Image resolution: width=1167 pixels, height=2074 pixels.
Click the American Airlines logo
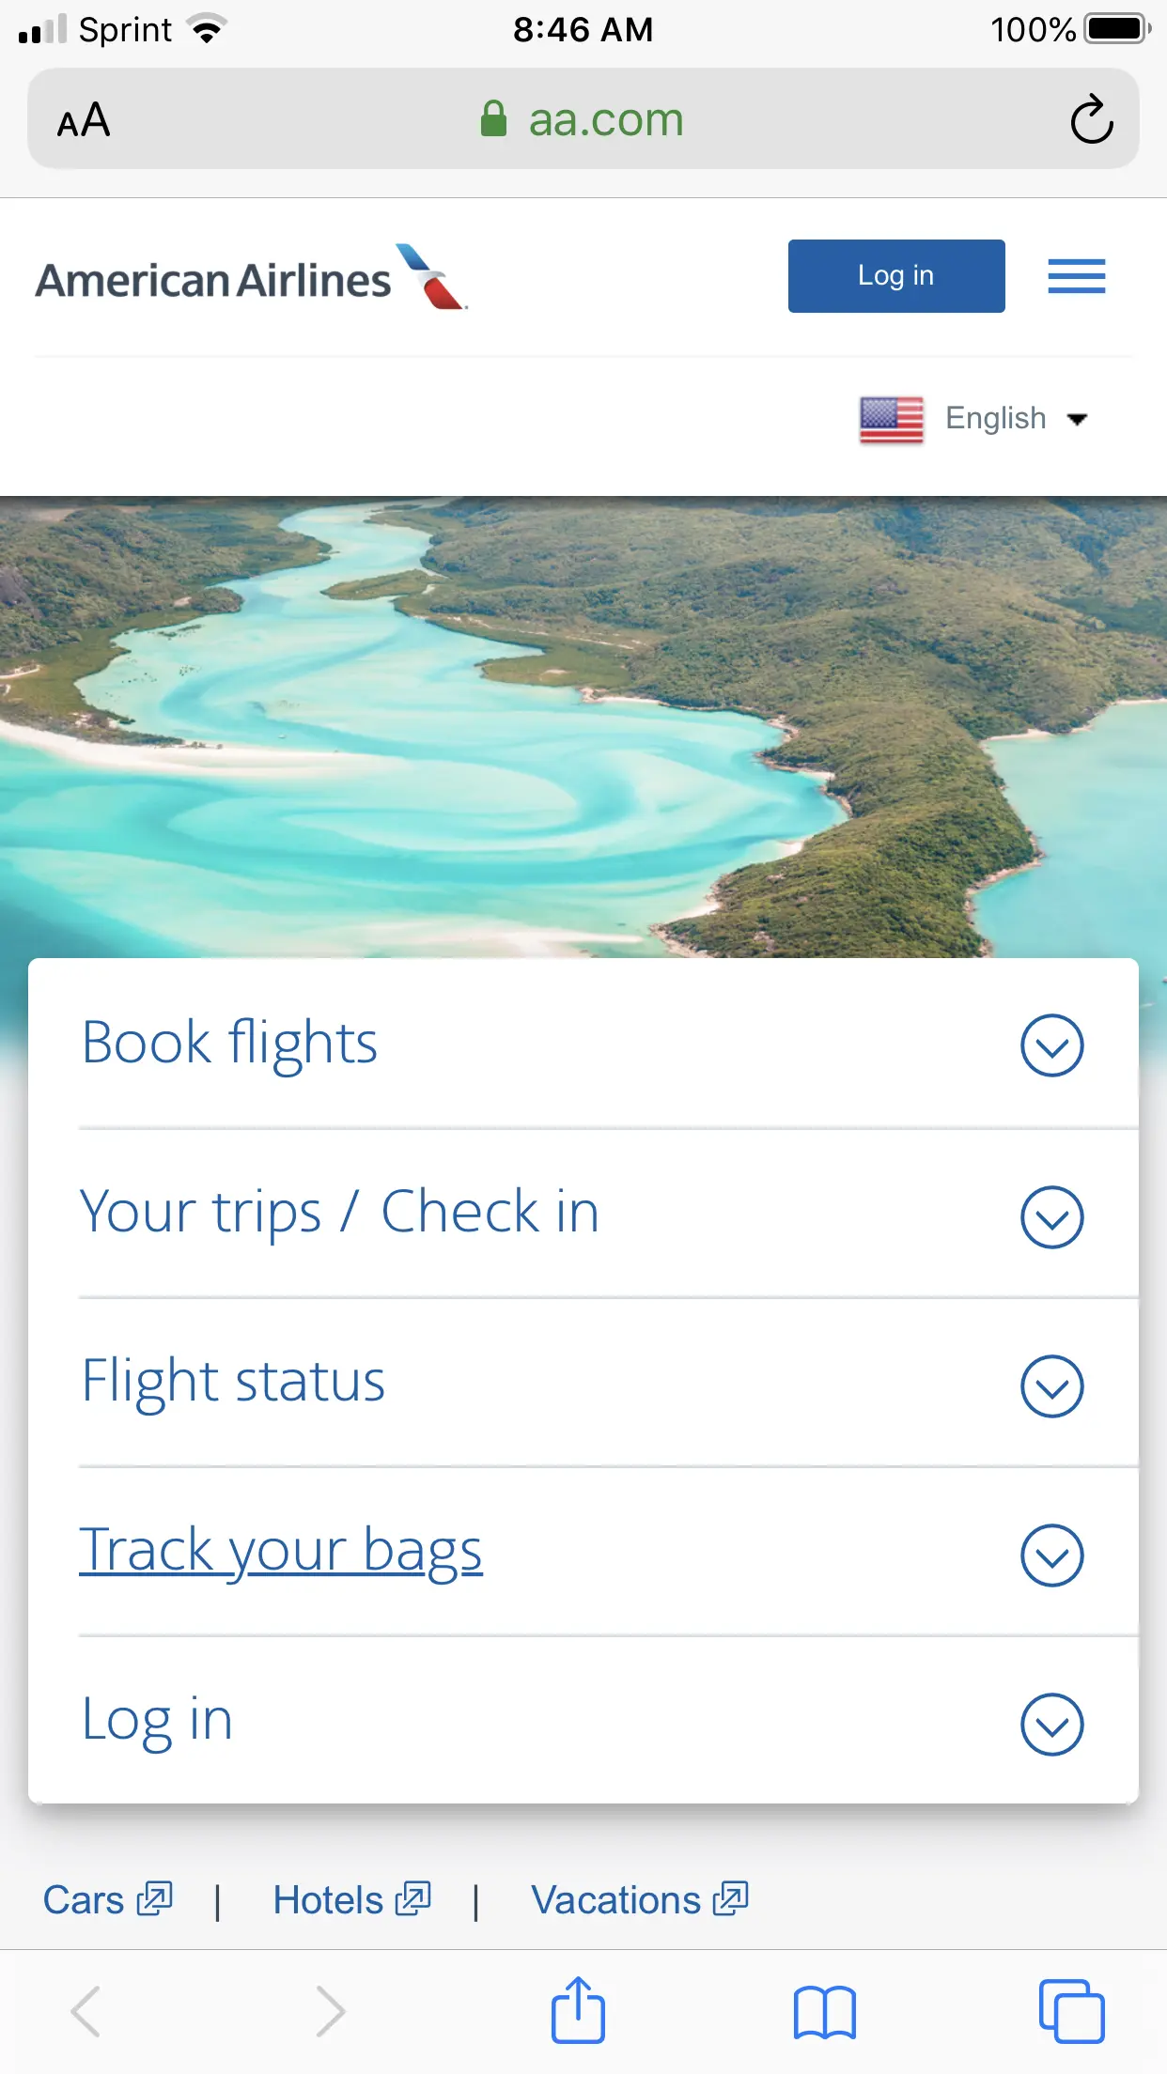coord(251,278)
